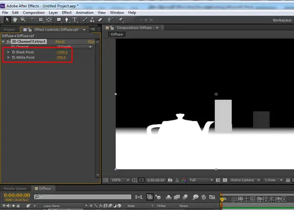Click the Brainstorm speech-bubble icon
This screenshot has width=294, height=210.
pyautogui.click(x=196, y=197)
